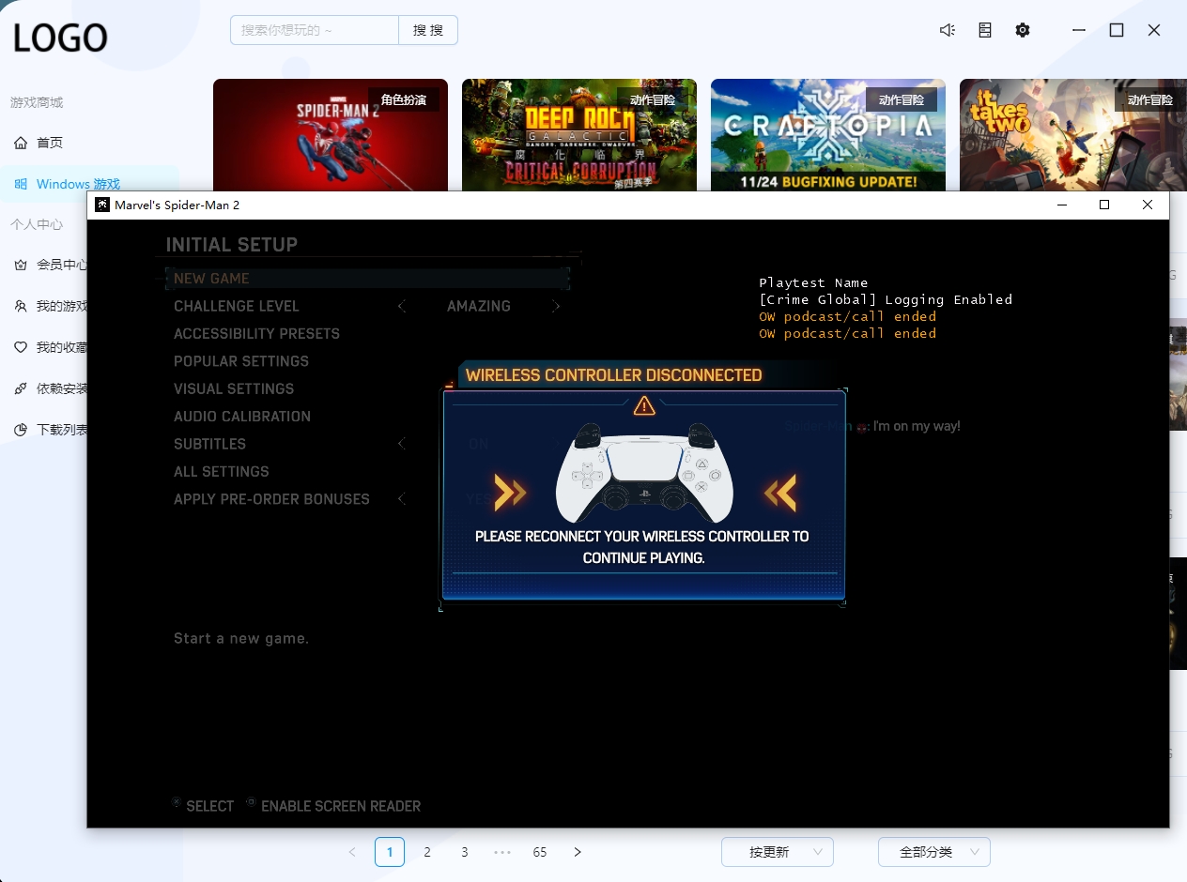1187x882 pixels.
Task: Click the LOGO in the launcher header
Action: point(60,38)
